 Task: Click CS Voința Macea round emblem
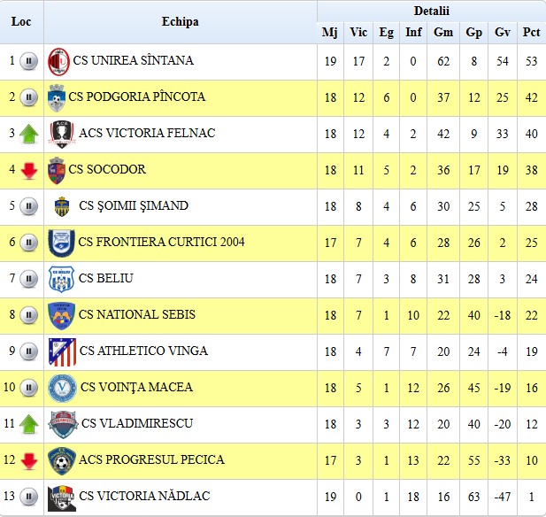(62, 388)
